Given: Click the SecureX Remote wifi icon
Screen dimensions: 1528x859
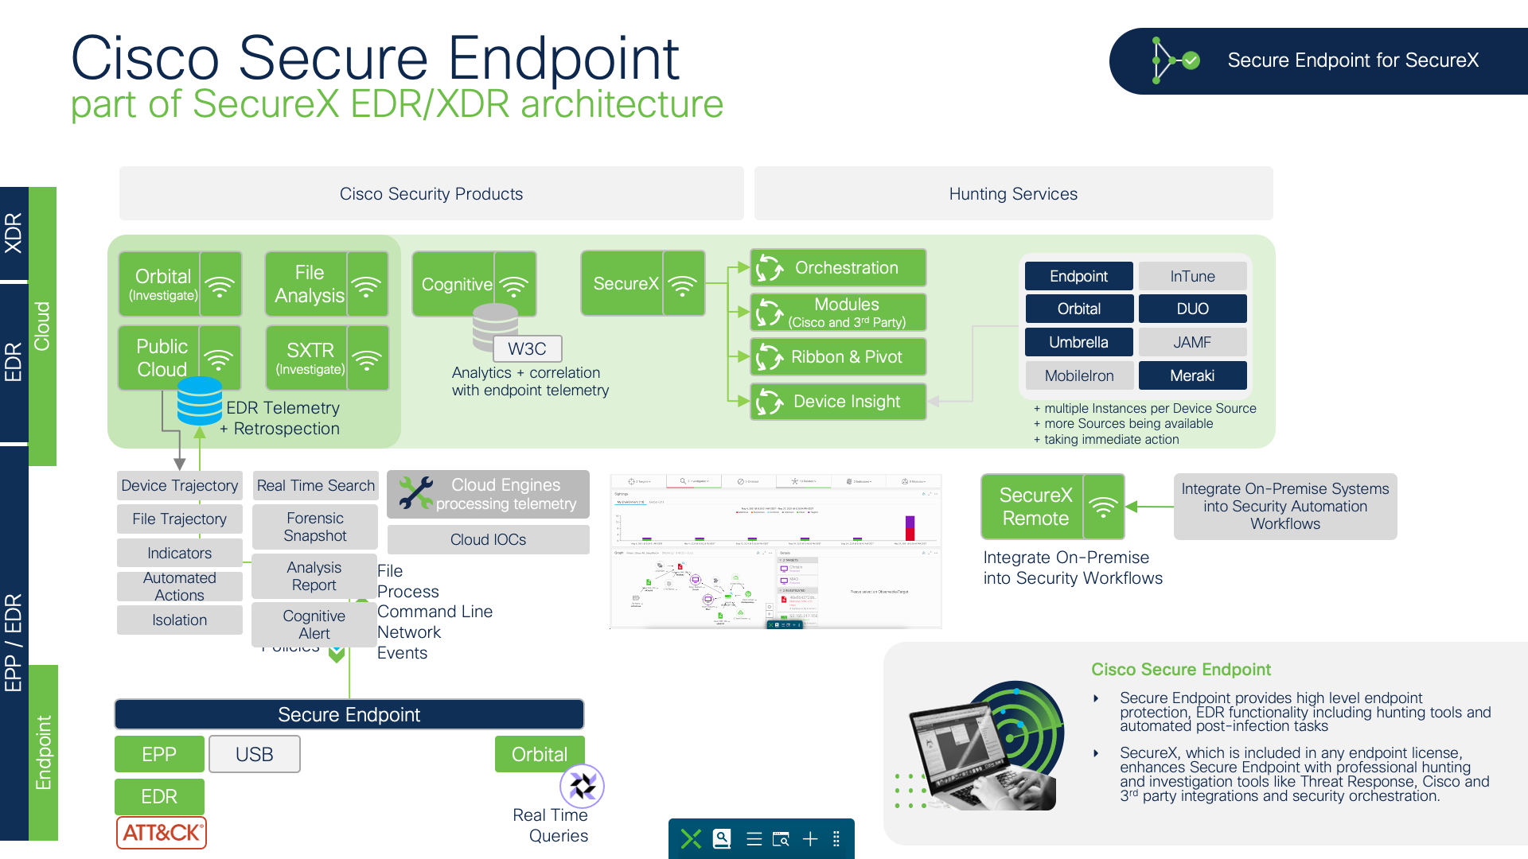Looking at the screenshot, I should pos(1106,506).
